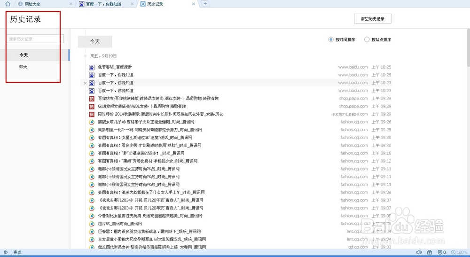Open 限时特价 2014秋装新款 history entry
Viewport: 470px width, 257px height.
pyautogui.click(x=160, y=114)
